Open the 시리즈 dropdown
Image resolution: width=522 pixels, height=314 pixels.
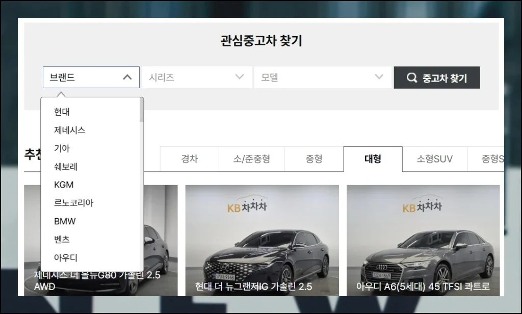click(197, 77)
